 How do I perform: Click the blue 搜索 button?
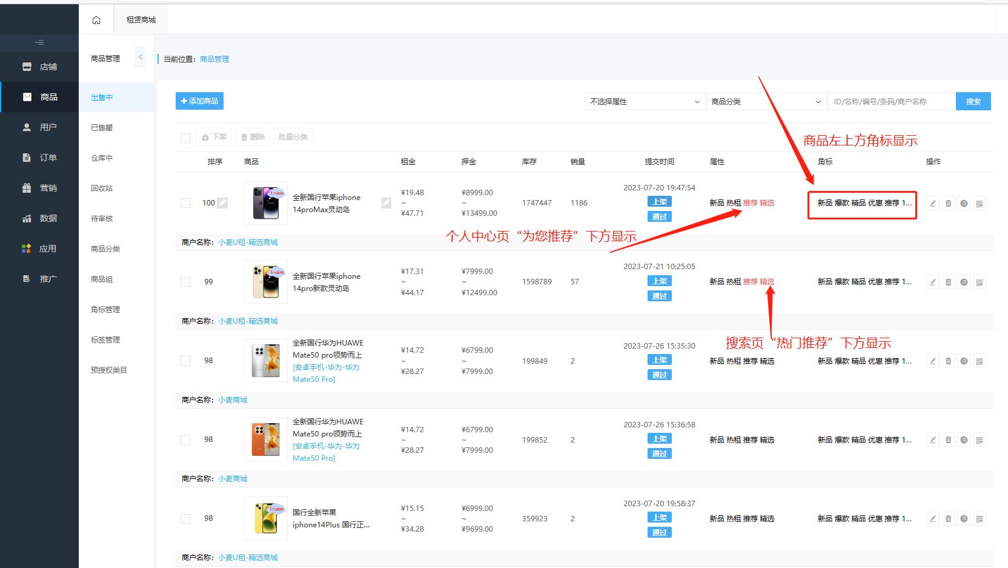[x=973, y=102]
